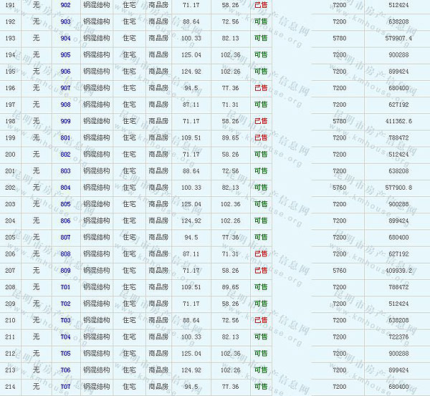Screen dimensions: 430x396
Task: Click the 已售 status in row 196
Action: (261, 88)
